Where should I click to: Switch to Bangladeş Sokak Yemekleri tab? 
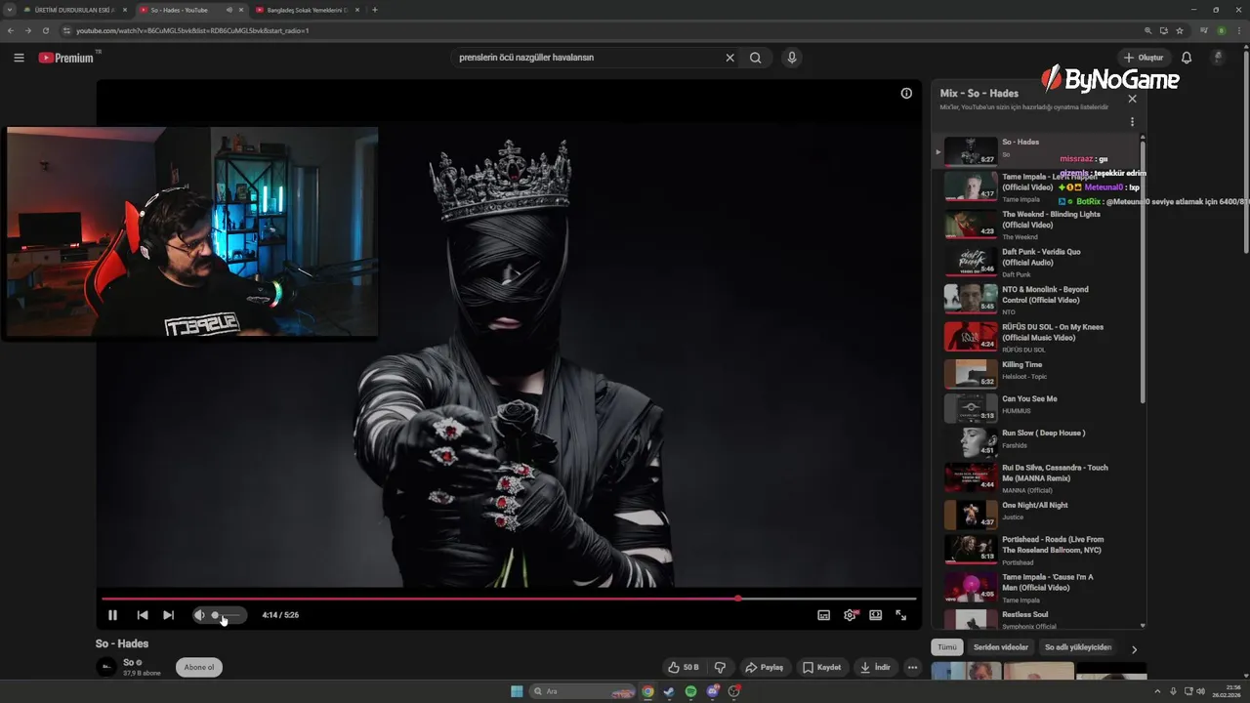click(307, 10)
